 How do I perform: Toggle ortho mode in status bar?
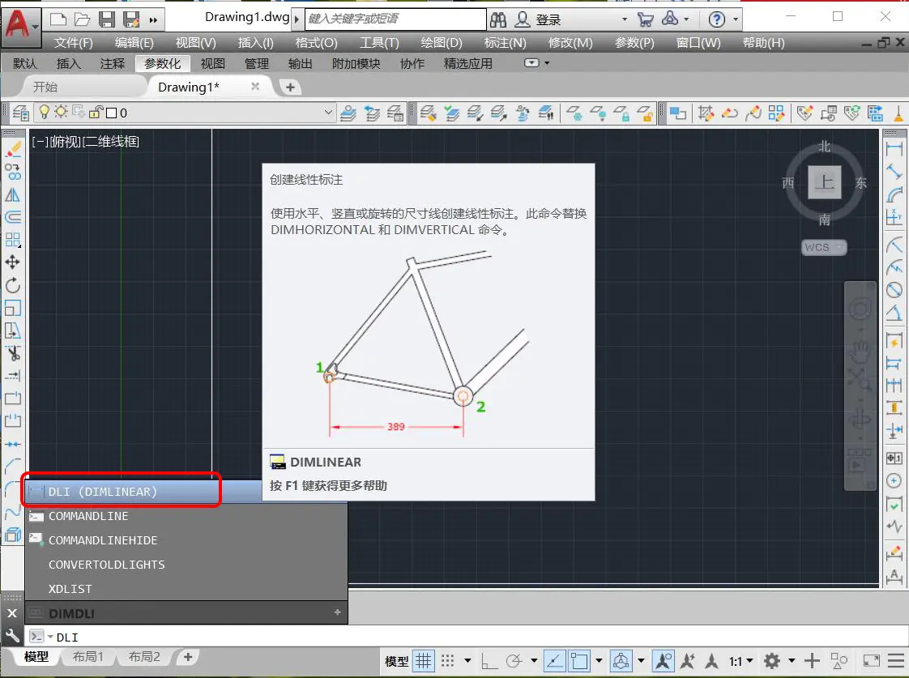click(x=489, y=661)
